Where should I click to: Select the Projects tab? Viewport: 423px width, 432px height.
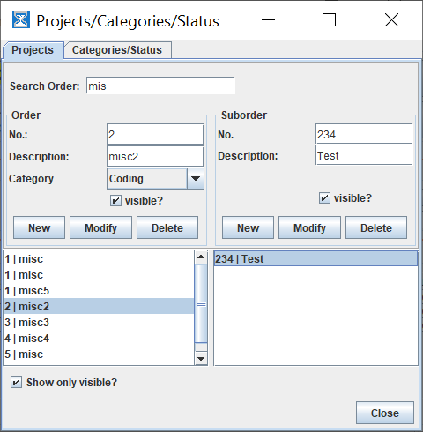[33, 50]
